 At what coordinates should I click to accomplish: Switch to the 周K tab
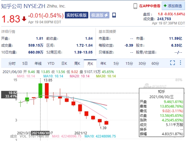pos(77,63)
